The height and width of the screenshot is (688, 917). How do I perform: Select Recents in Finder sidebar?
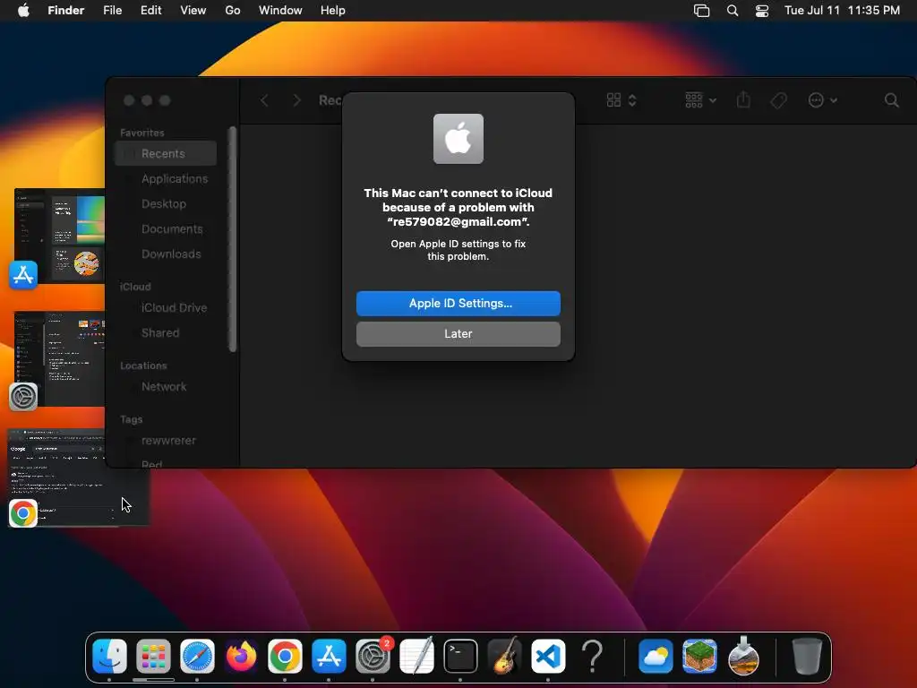(166, 153)
